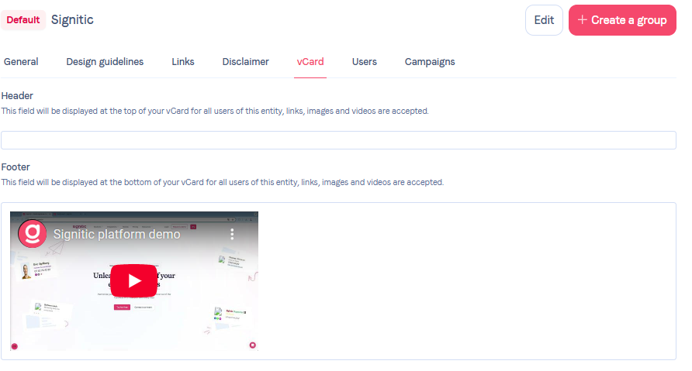
Task: Select the Disclaimer tab
Action: point(245,62)
